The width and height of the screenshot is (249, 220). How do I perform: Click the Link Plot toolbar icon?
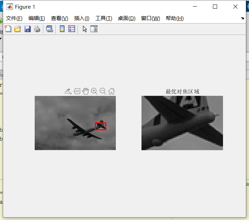(x=49, y=29)
